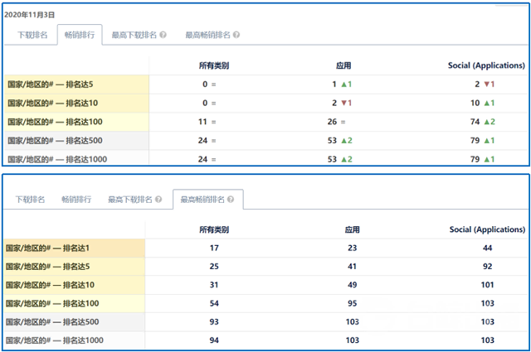Click help icon beside 最高下载排名 in upper panel
This screenshot has width=531, height=352.
163,36
